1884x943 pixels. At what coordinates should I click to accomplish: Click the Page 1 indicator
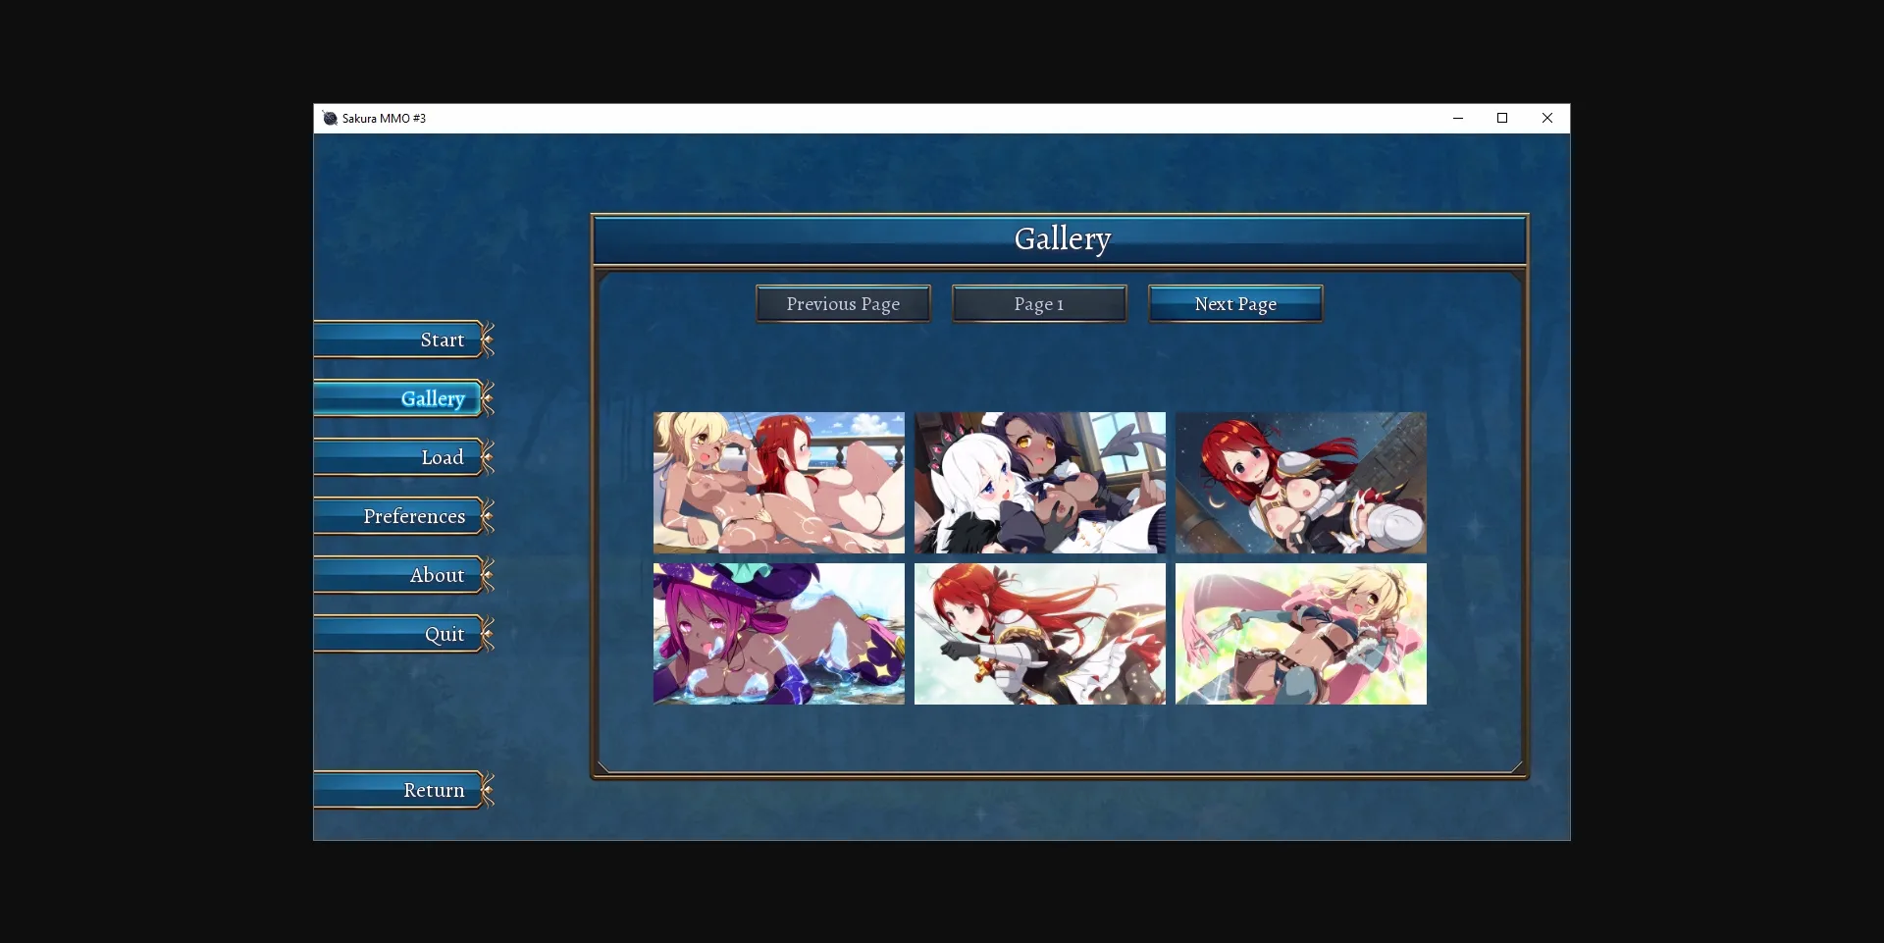pyautogui.click(x=1039, y=303)
